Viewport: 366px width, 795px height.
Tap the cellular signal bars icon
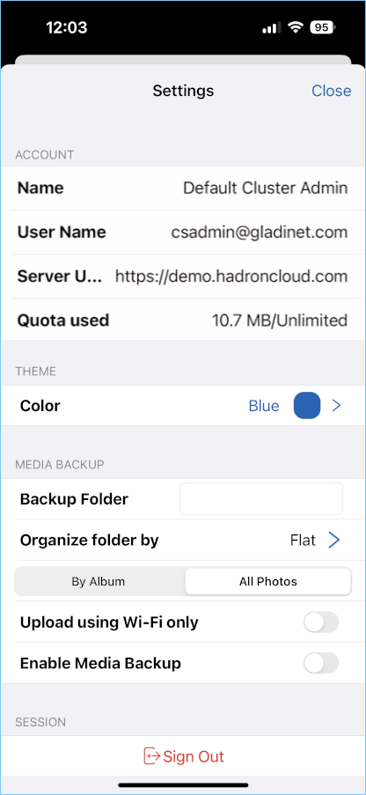coord(272,28)
